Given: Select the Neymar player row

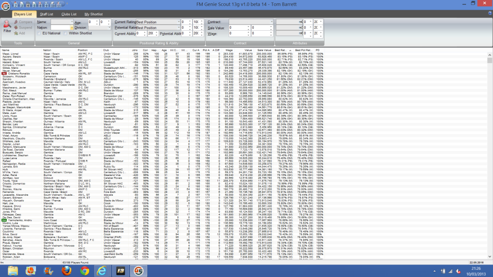Looking at the screenshot, I should pyautogui.click(x=162, y=60).
